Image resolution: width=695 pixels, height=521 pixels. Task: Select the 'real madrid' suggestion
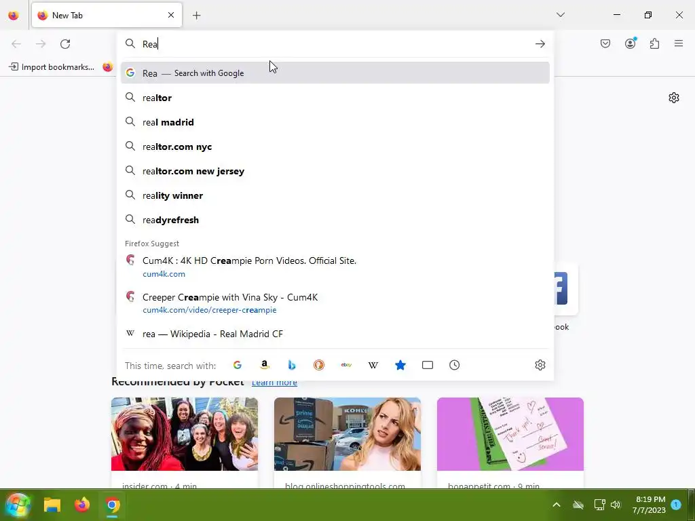[335, 122]
